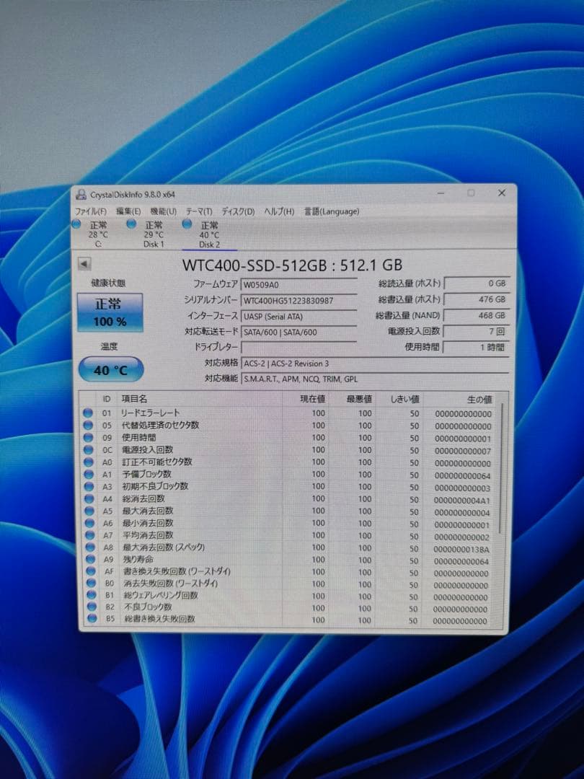Click the power on count value 7 回
The height and width of the screenshot is (779, 584).
476,331
